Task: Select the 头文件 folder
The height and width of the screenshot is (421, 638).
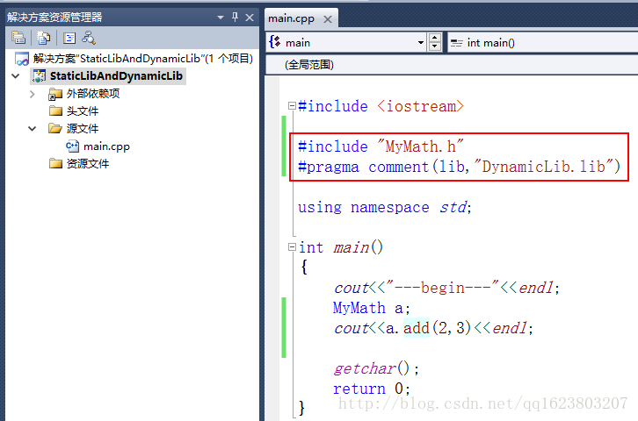Action: [83, 111]
